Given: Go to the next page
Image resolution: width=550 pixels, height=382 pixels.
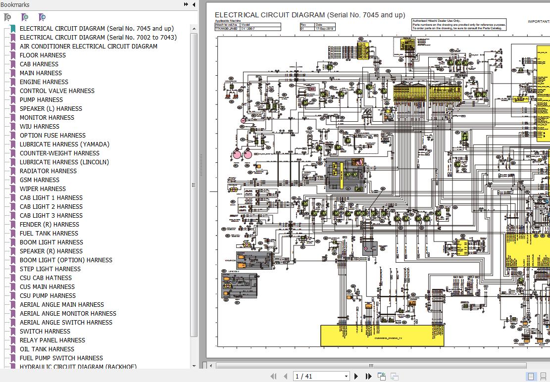Looking at the screenshot, I should pos(356,377).
